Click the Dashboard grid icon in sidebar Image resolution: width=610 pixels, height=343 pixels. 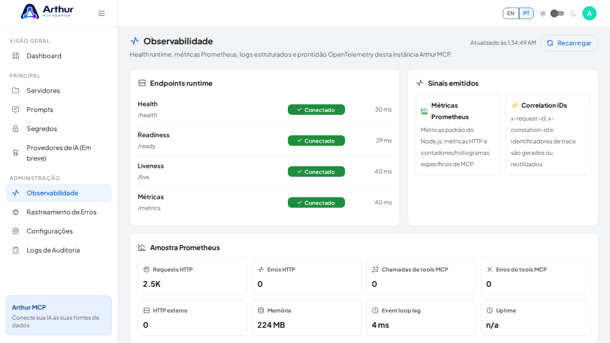tap(16, 56)
